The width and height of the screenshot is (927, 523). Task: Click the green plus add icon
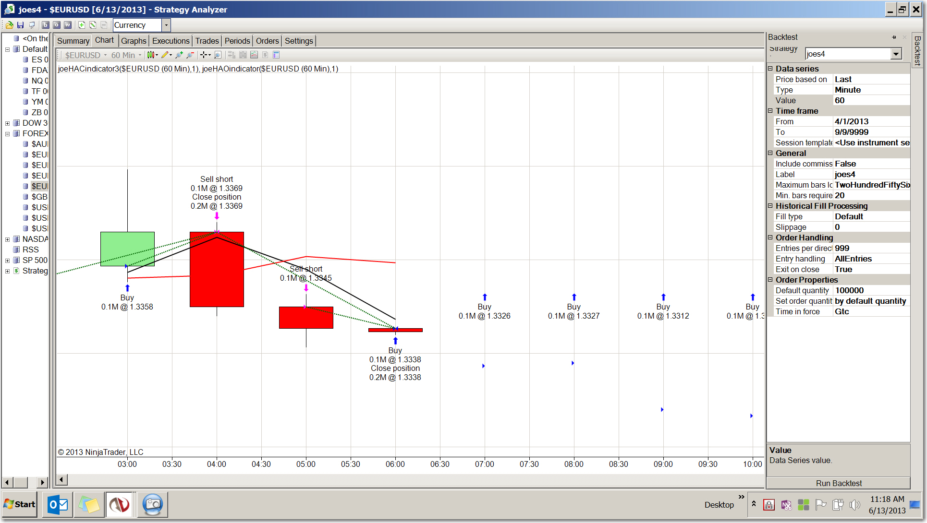coord(82,25)
